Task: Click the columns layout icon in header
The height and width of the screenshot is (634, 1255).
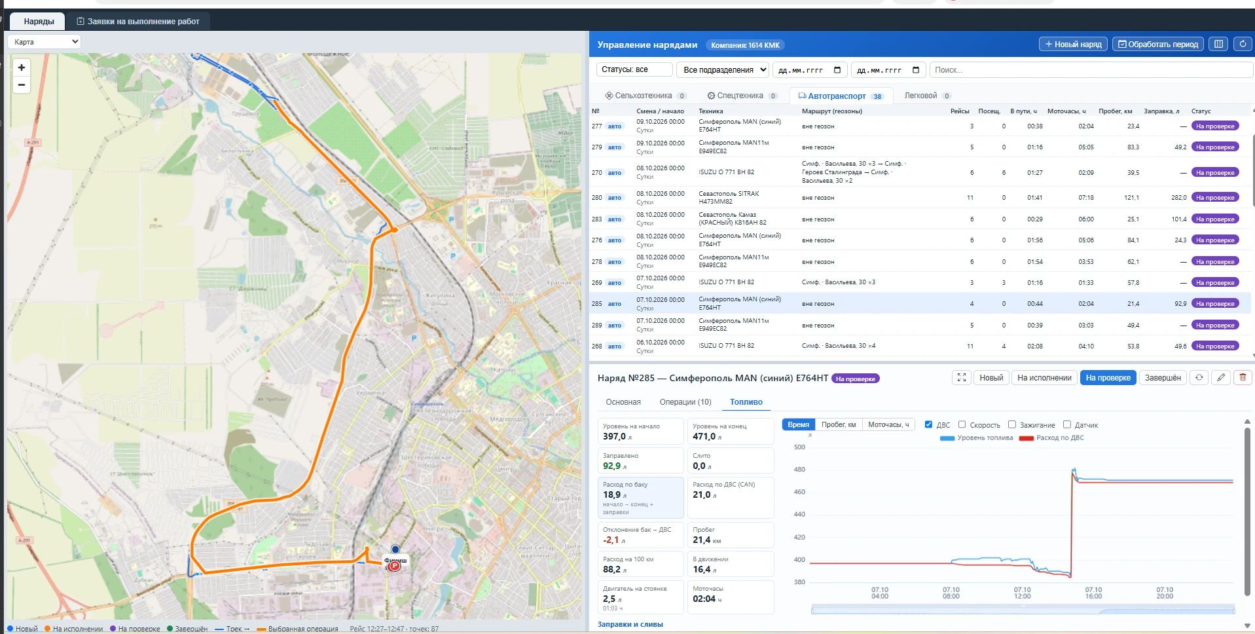Action: click(1218, 44)
